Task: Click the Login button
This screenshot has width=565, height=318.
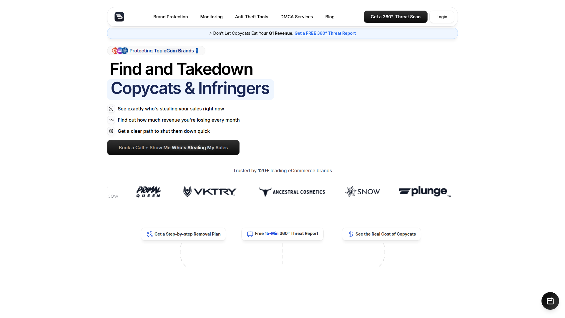Action: point(441,17)
